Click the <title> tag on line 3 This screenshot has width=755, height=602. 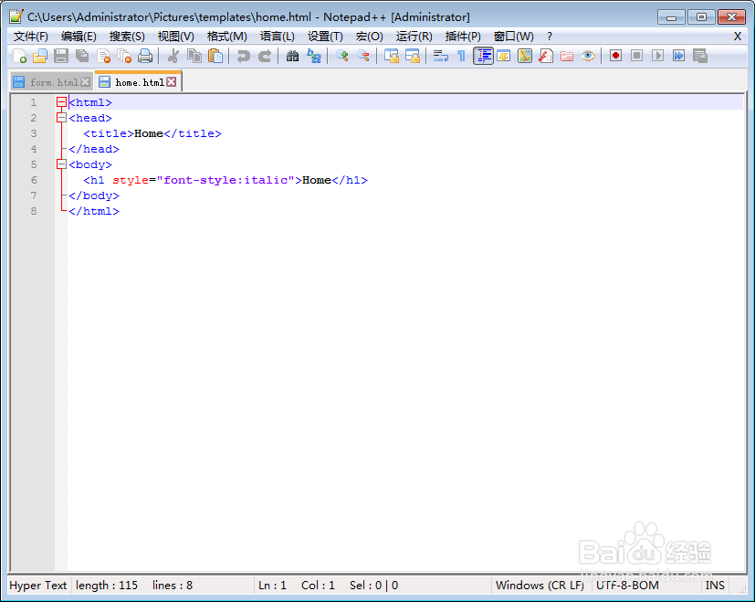tap(109, 133)
